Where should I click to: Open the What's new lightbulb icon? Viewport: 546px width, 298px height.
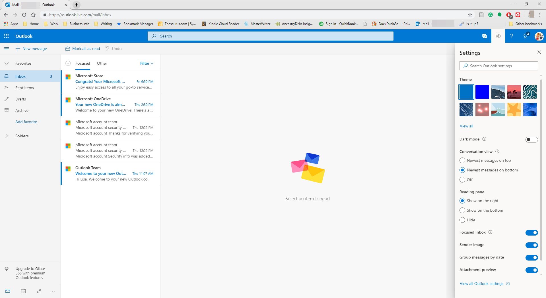pyautogui.click(x=526, y=36)
